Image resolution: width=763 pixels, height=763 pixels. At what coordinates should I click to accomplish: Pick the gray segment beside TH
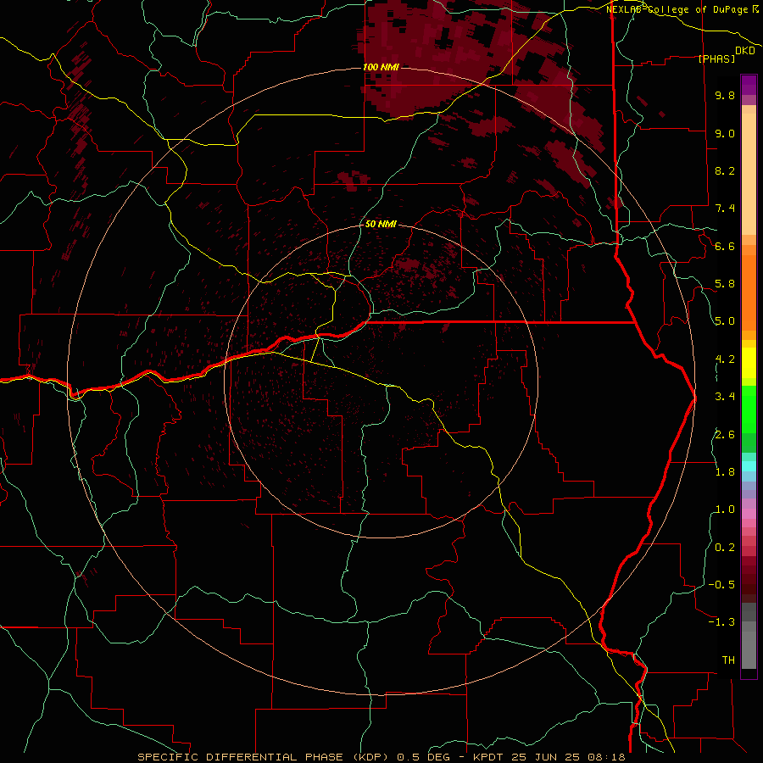click(749, 652)
